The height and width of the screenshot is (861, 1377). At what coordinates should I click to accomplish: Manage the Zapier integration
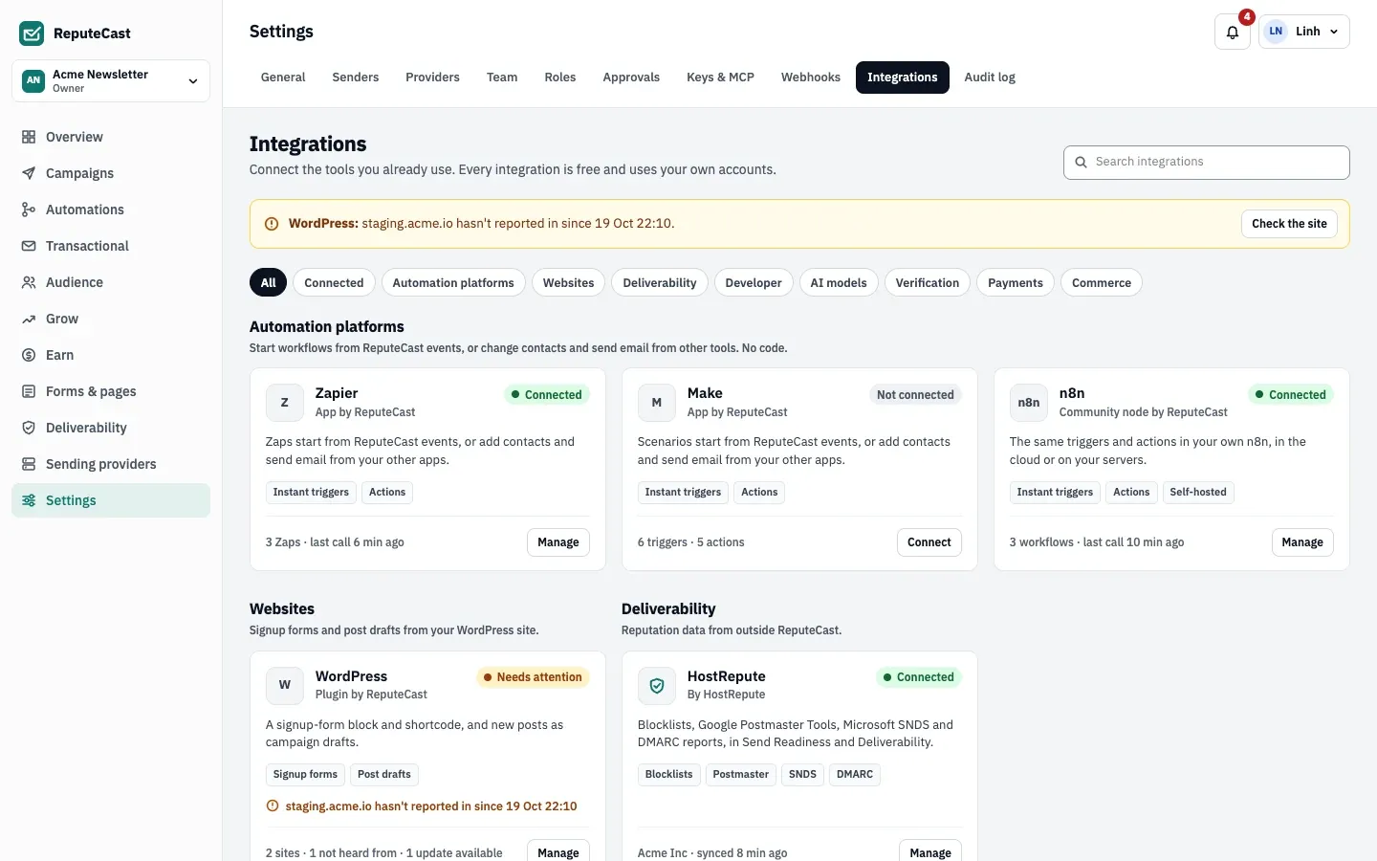click(x=558, y=542)
